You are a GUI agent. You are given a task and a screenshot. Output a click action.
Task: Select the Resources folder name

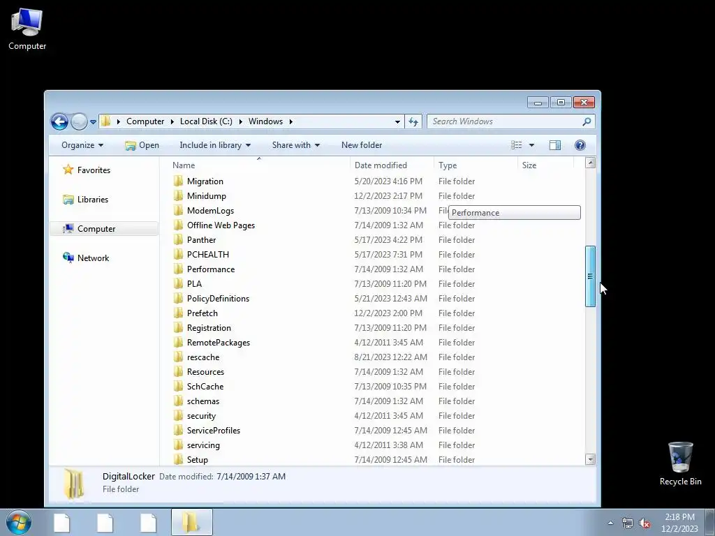206,371
